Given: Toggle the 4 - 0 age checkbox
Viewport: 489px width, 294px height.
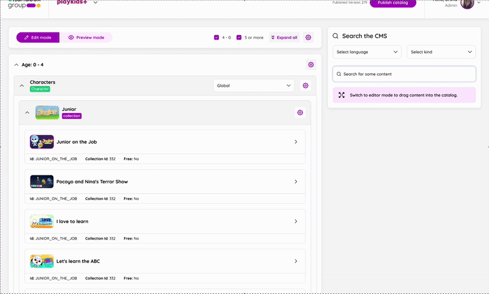Looking at the screenshot, I should 216,37.
